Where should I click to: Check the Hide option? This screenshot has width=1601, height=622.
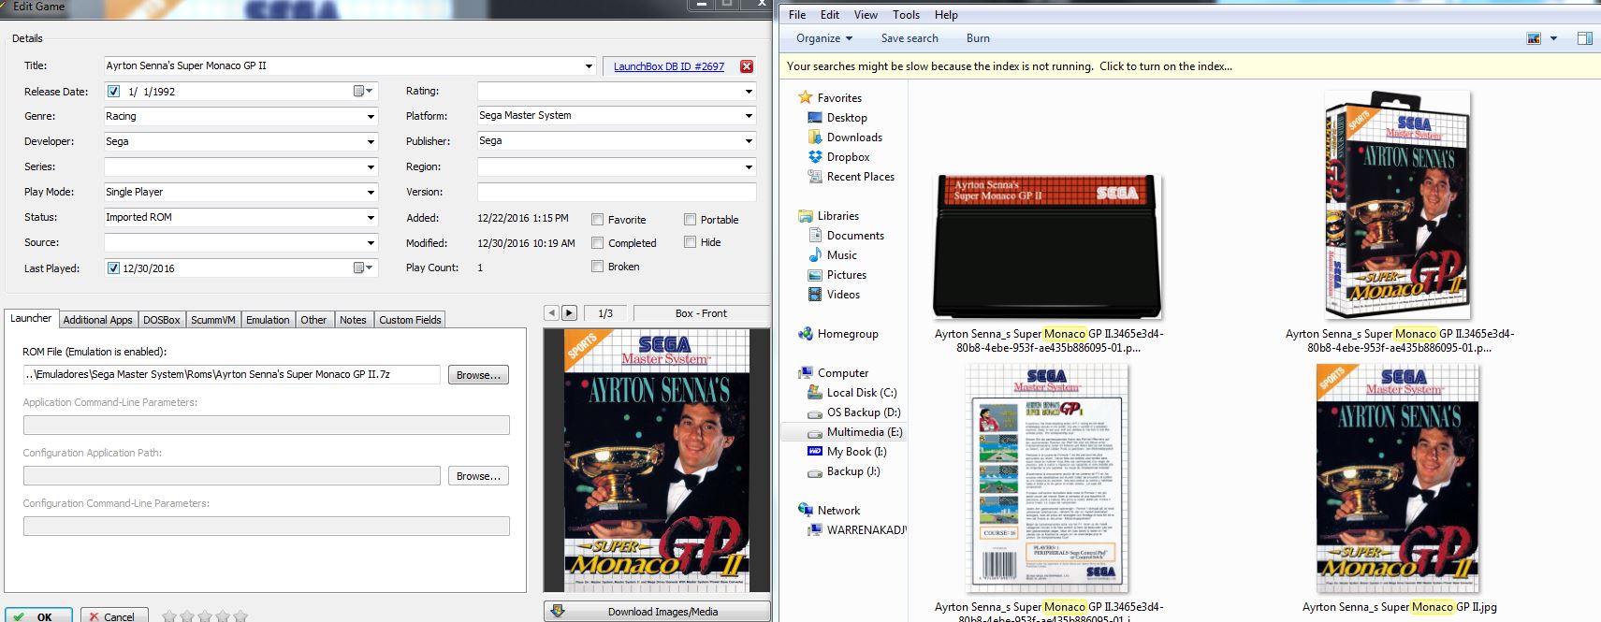690,242
